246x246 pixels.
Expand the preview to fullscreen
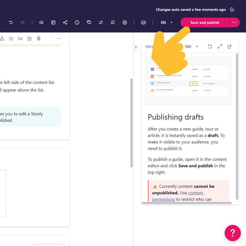tap(220, 47)
